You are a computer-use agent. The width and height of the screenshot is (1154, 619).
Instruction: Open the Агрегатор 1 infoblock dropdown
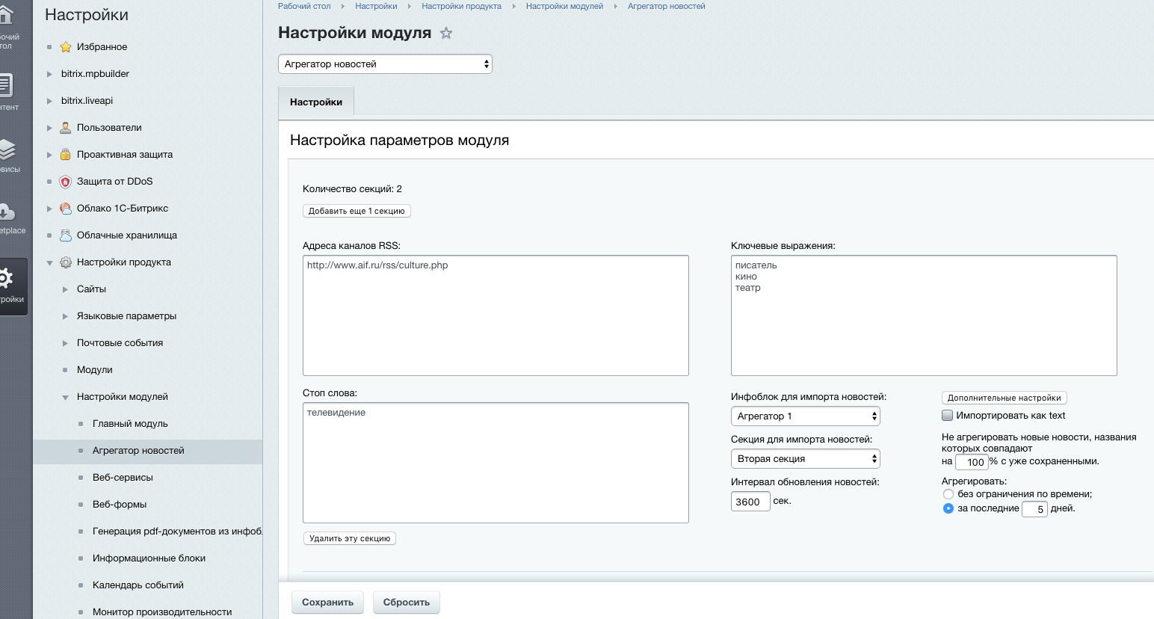click(x=805, y=416)
